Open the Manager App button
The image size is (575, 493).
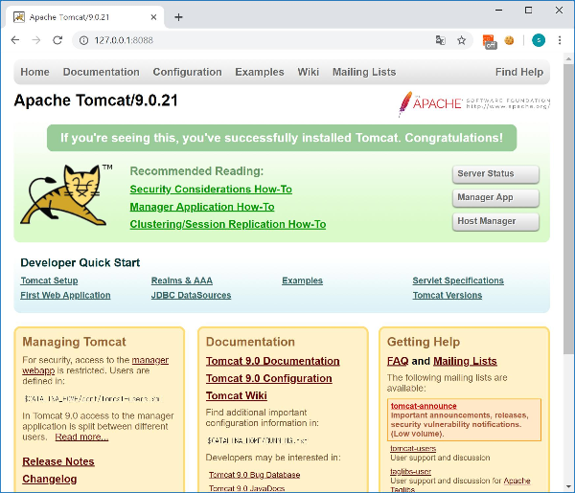495,198
